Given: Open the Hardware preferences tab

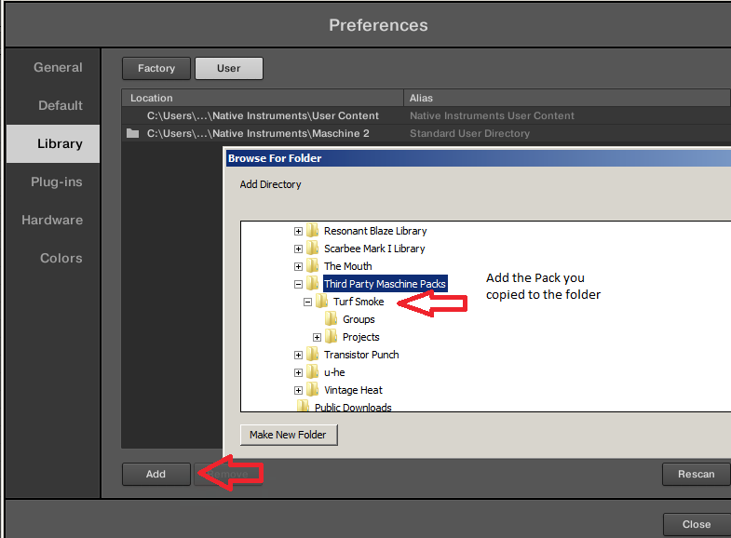Looking at the screenshot, I should (52, 221).
